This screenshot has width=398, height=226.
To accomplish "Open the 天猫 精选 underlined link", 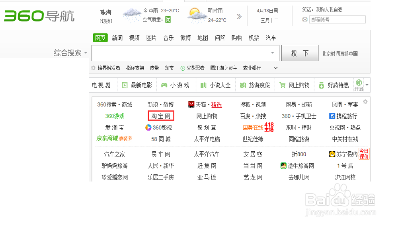I will click(x=217, y=104).
